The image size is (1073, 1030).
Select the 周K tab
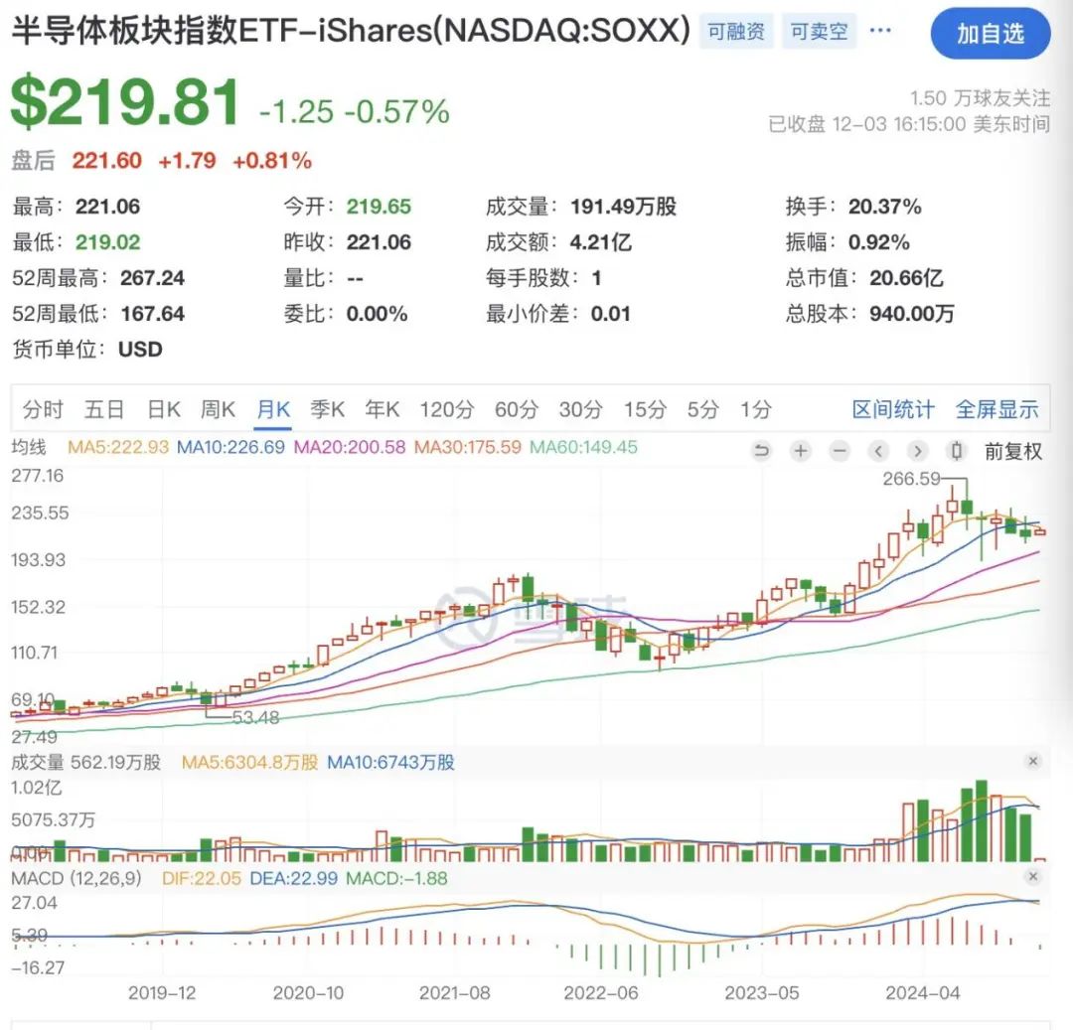coord(219,409)
